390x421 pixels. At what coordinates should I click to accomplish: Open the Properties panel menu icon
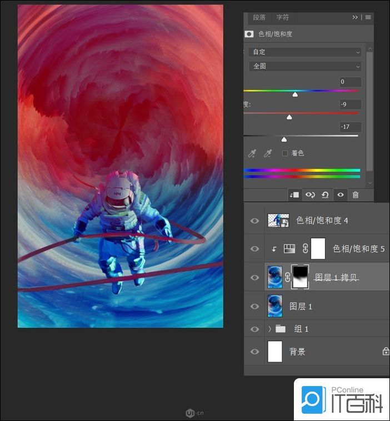click(368, 17)
